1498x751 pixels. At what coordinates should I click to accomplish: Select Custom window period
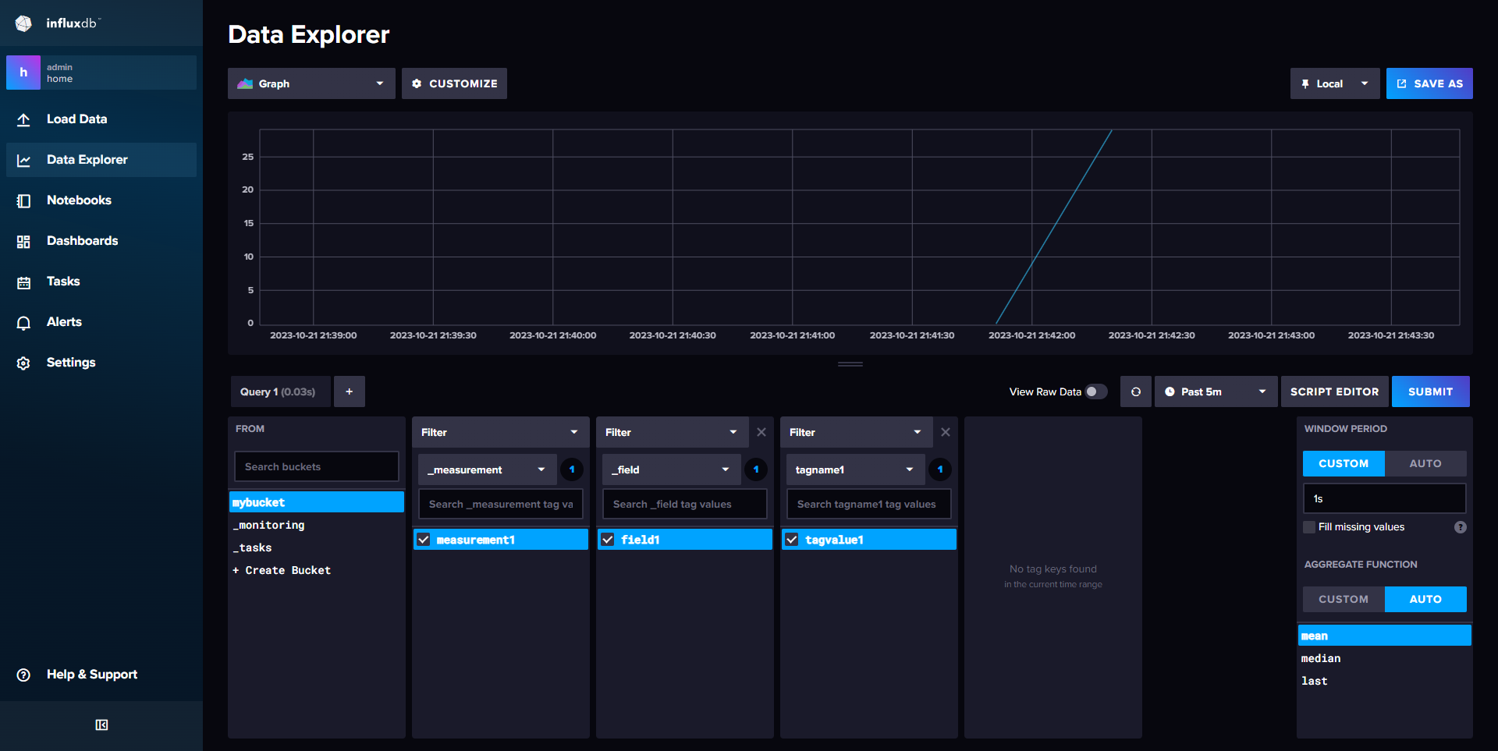click(x=1344, y=463)
